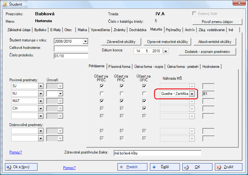Click the red X icon on Zrušiť
This screenshot has height=175, width=248.
(219, 167)
